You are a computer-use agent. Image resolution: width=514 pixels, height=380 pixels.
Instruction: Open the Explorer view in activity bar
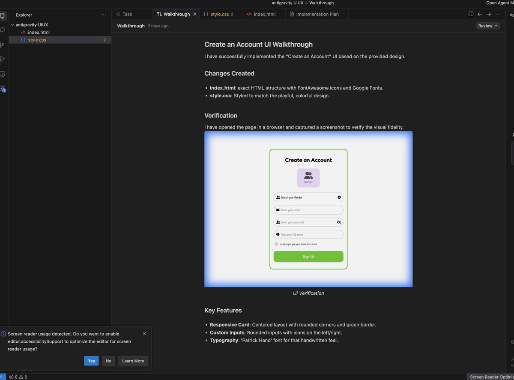tap(2, 16)
